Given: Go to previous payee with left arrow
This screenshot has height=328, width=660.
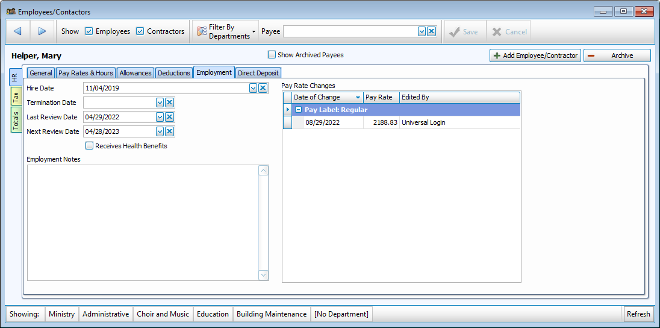Looking at the screenshot, I should click(x=17, y=31).
